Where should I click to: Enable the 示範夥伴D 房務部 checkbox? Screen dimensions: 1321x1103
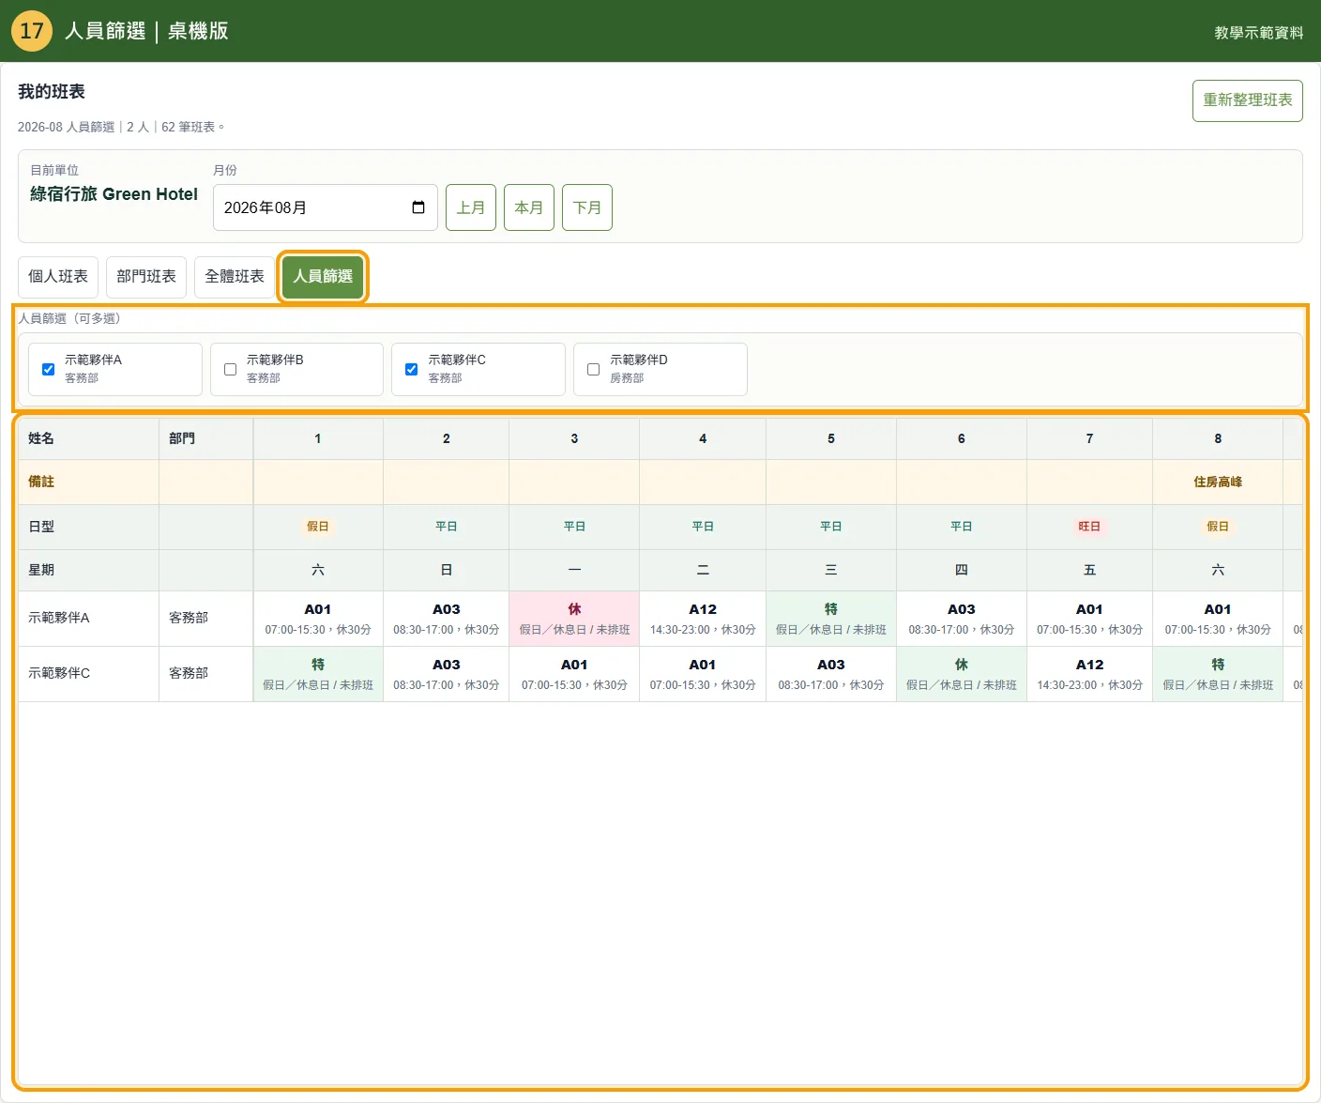point(593,369)
